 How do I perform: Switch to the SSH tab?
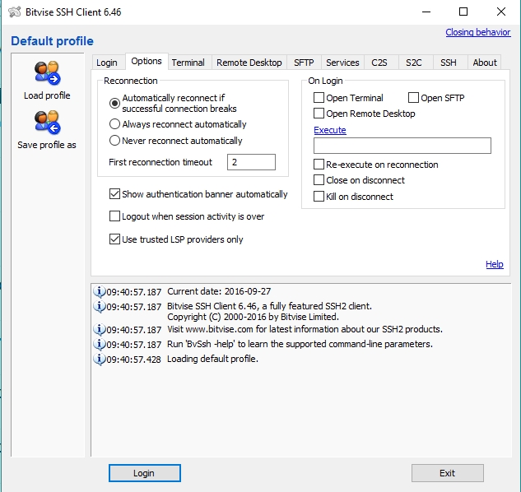click(449, 63)
